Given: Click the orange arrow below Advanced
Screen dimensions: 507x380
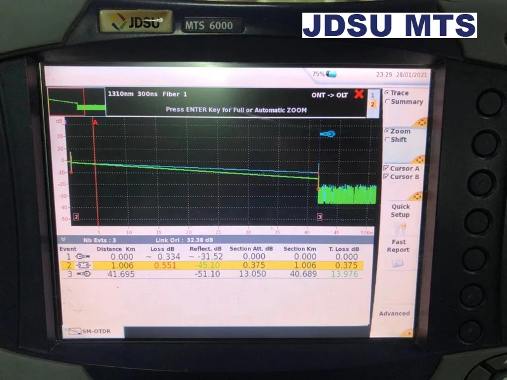Looking at the screenshot, I should [408, 333].
